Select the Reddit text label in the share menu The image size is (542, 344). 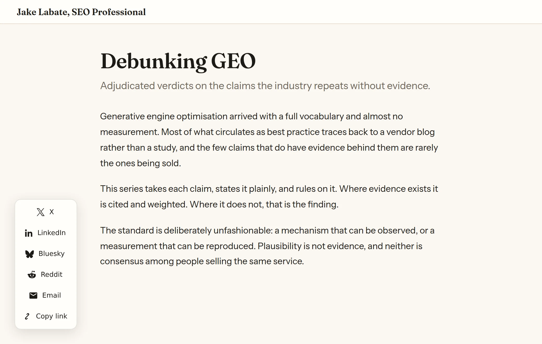click(x=52, y=274)
